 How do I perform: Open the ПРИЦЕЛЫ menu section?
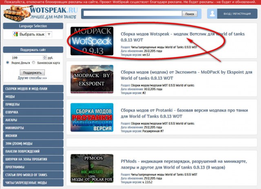pos(33,105)
